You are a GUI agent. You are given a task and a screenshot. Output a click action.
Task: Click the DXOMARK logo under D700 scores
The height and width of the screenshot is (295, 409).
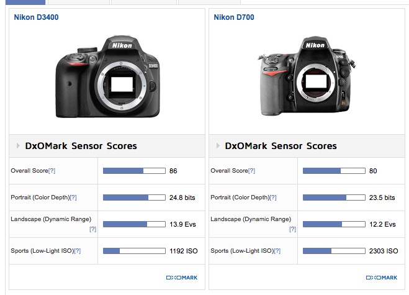pyautogui.click(x=382, y=278)
